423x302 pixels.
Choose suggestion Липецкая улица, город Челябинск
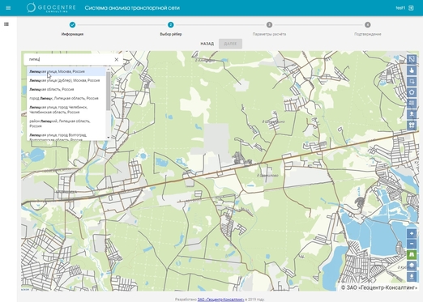click(66, 109)
